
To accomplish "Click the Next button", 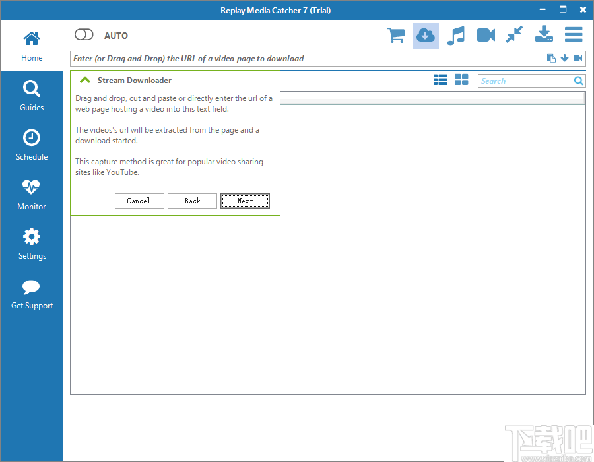I will point(245,201).
